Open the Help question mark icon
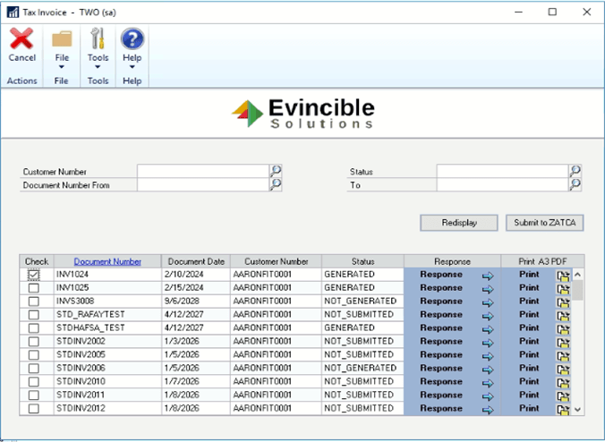The image size is (605, 442). click(x=132, y=38)
